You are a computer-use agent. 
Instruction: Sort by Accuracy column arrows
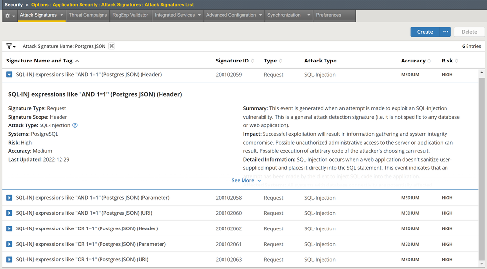click(x=429, y=61)
